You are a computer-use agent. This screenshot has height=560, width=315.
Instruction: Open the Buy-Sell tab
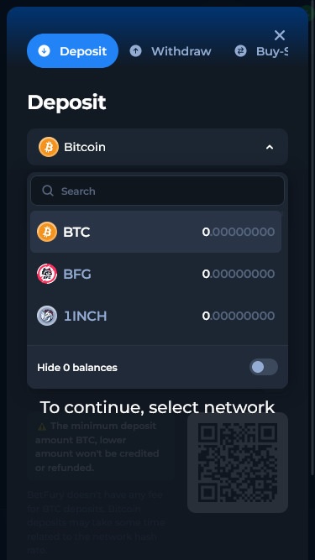pyautogui.click(x=261, y=51)
